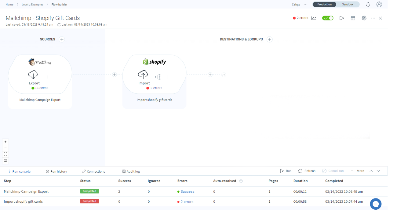Screen dimensions: 397x210
Task: Click Refresh in the run console
Action: (x=307, y=171)
